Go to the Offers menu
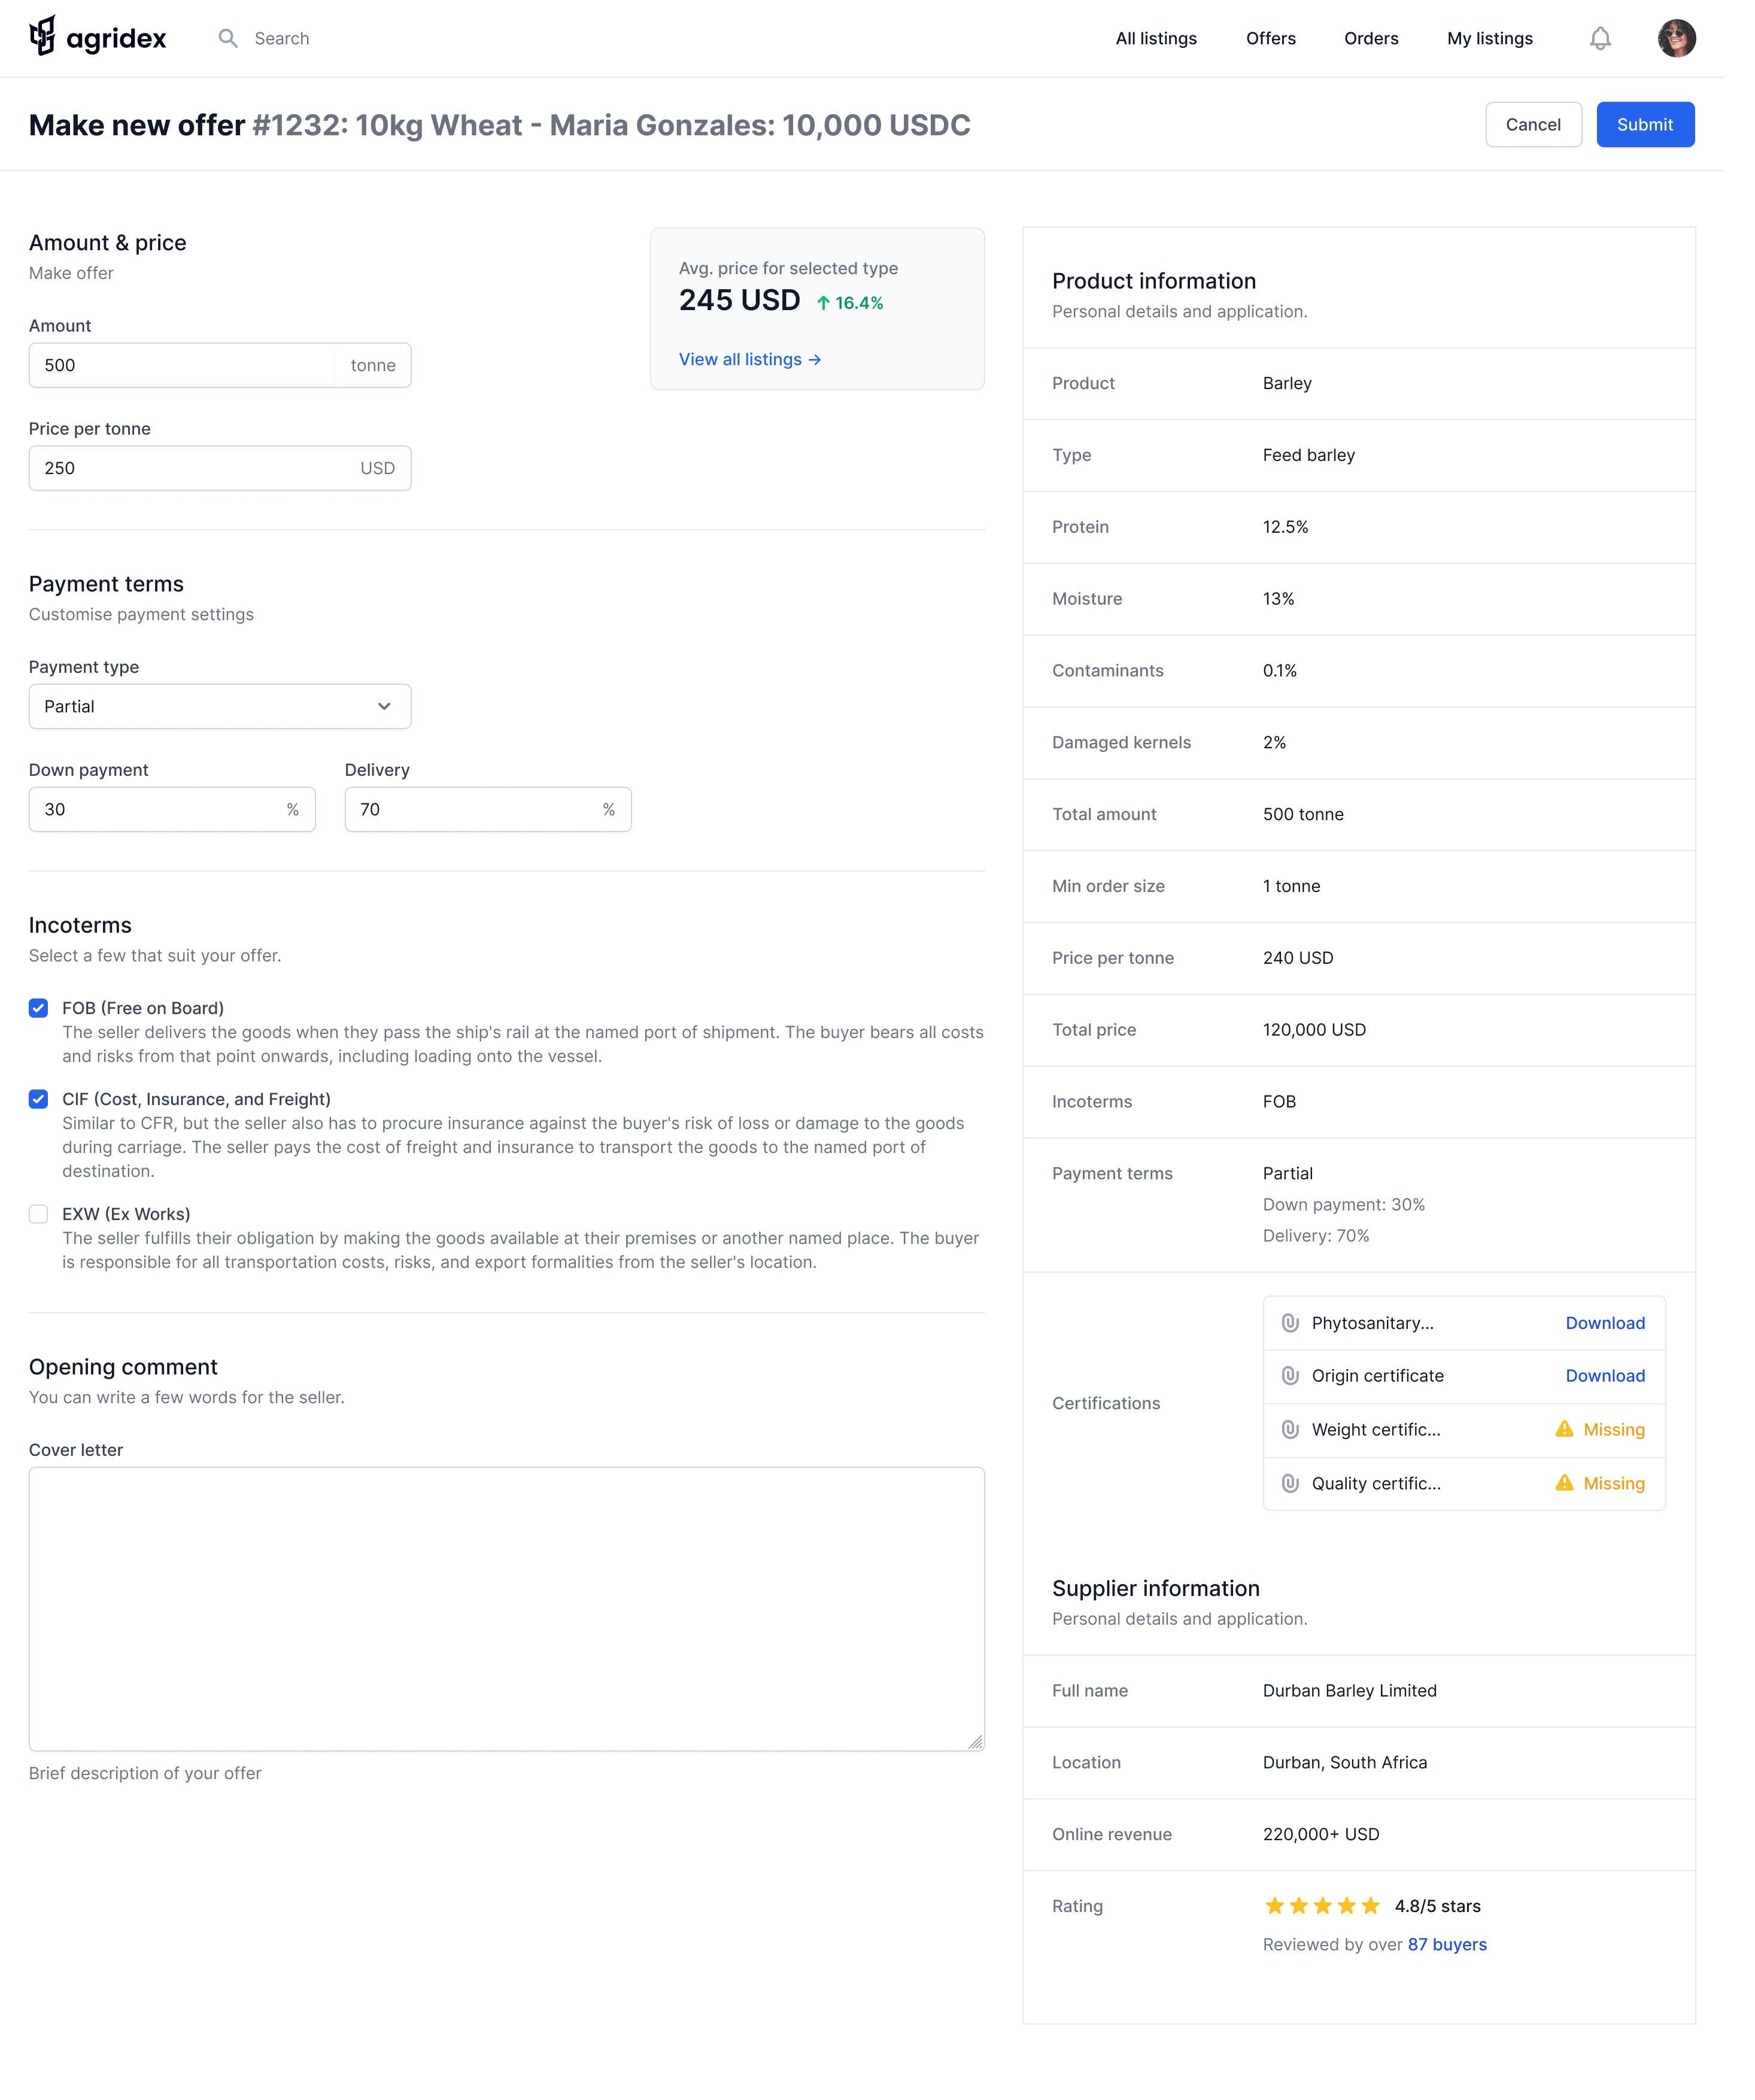The image size is (1755, 2100). coord(1270,38)
